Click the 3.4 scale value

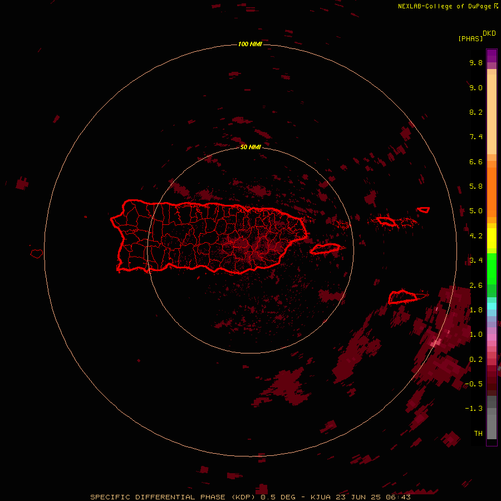click(476, 261)
